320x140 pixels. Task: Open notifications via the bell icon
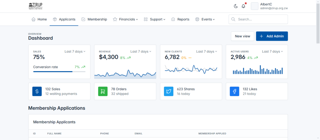(243, 6)
